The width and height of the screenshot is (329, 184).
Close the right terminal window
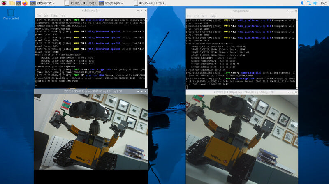296,11
